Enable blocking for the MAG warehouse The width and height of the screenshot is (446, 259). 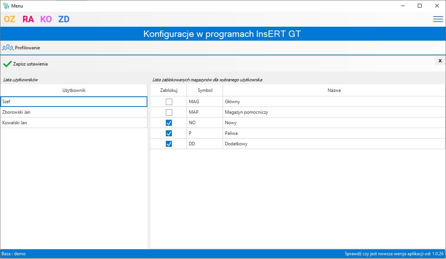(168, 101)
